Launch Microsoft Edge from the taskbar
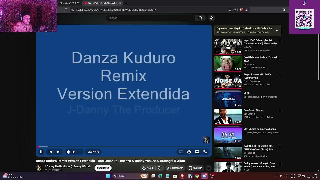 (x=160, y=176)
